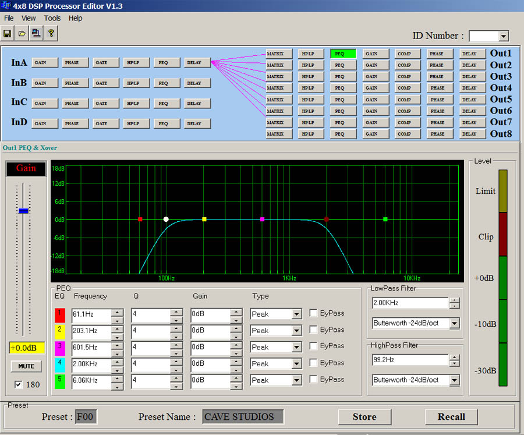This screenshot has width=524, height=435.
Task: Open the LowPass Filter type dropdown
Action: coord(454,323)
